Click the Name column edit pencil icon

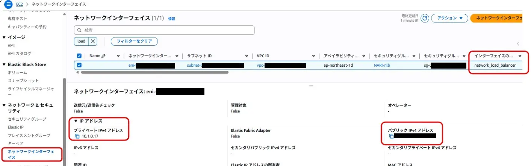tap(104, 56)
